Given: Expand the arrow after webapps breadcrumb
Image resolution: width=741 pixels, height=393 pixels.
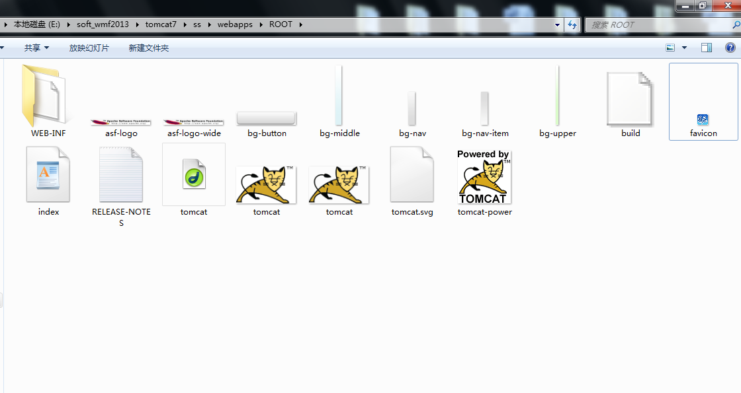Looking at the screenshot, I should coord(261,24).
